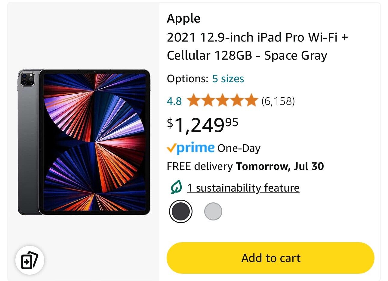
Task: Click the "Tomorrow, Jul 30" delivery date
Action: coord(280,166)
